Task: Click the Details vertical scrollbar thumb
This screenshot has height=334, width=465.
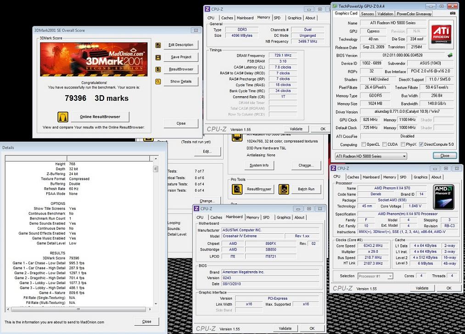Action: [156, 169]
